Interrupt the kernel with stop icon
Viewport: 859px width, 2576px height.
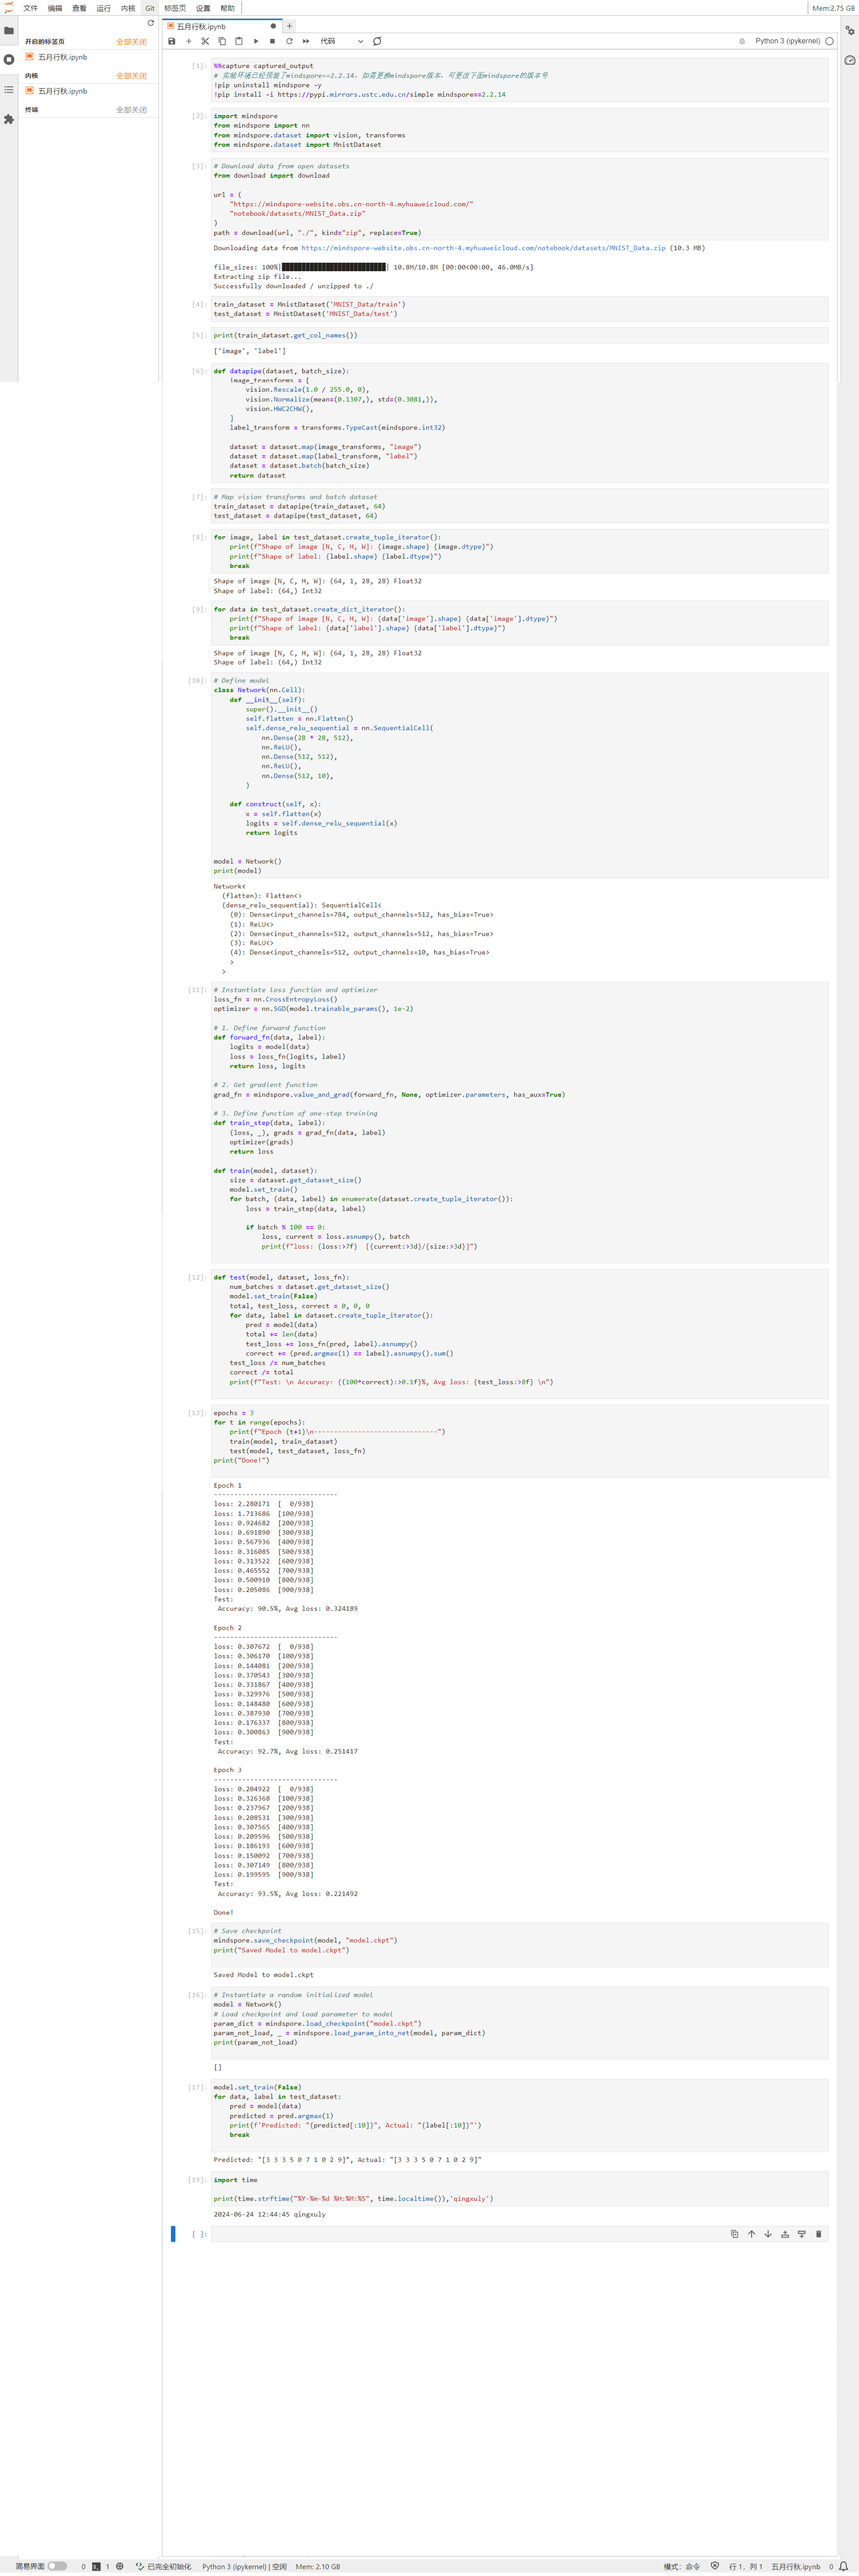click(272, 41)
